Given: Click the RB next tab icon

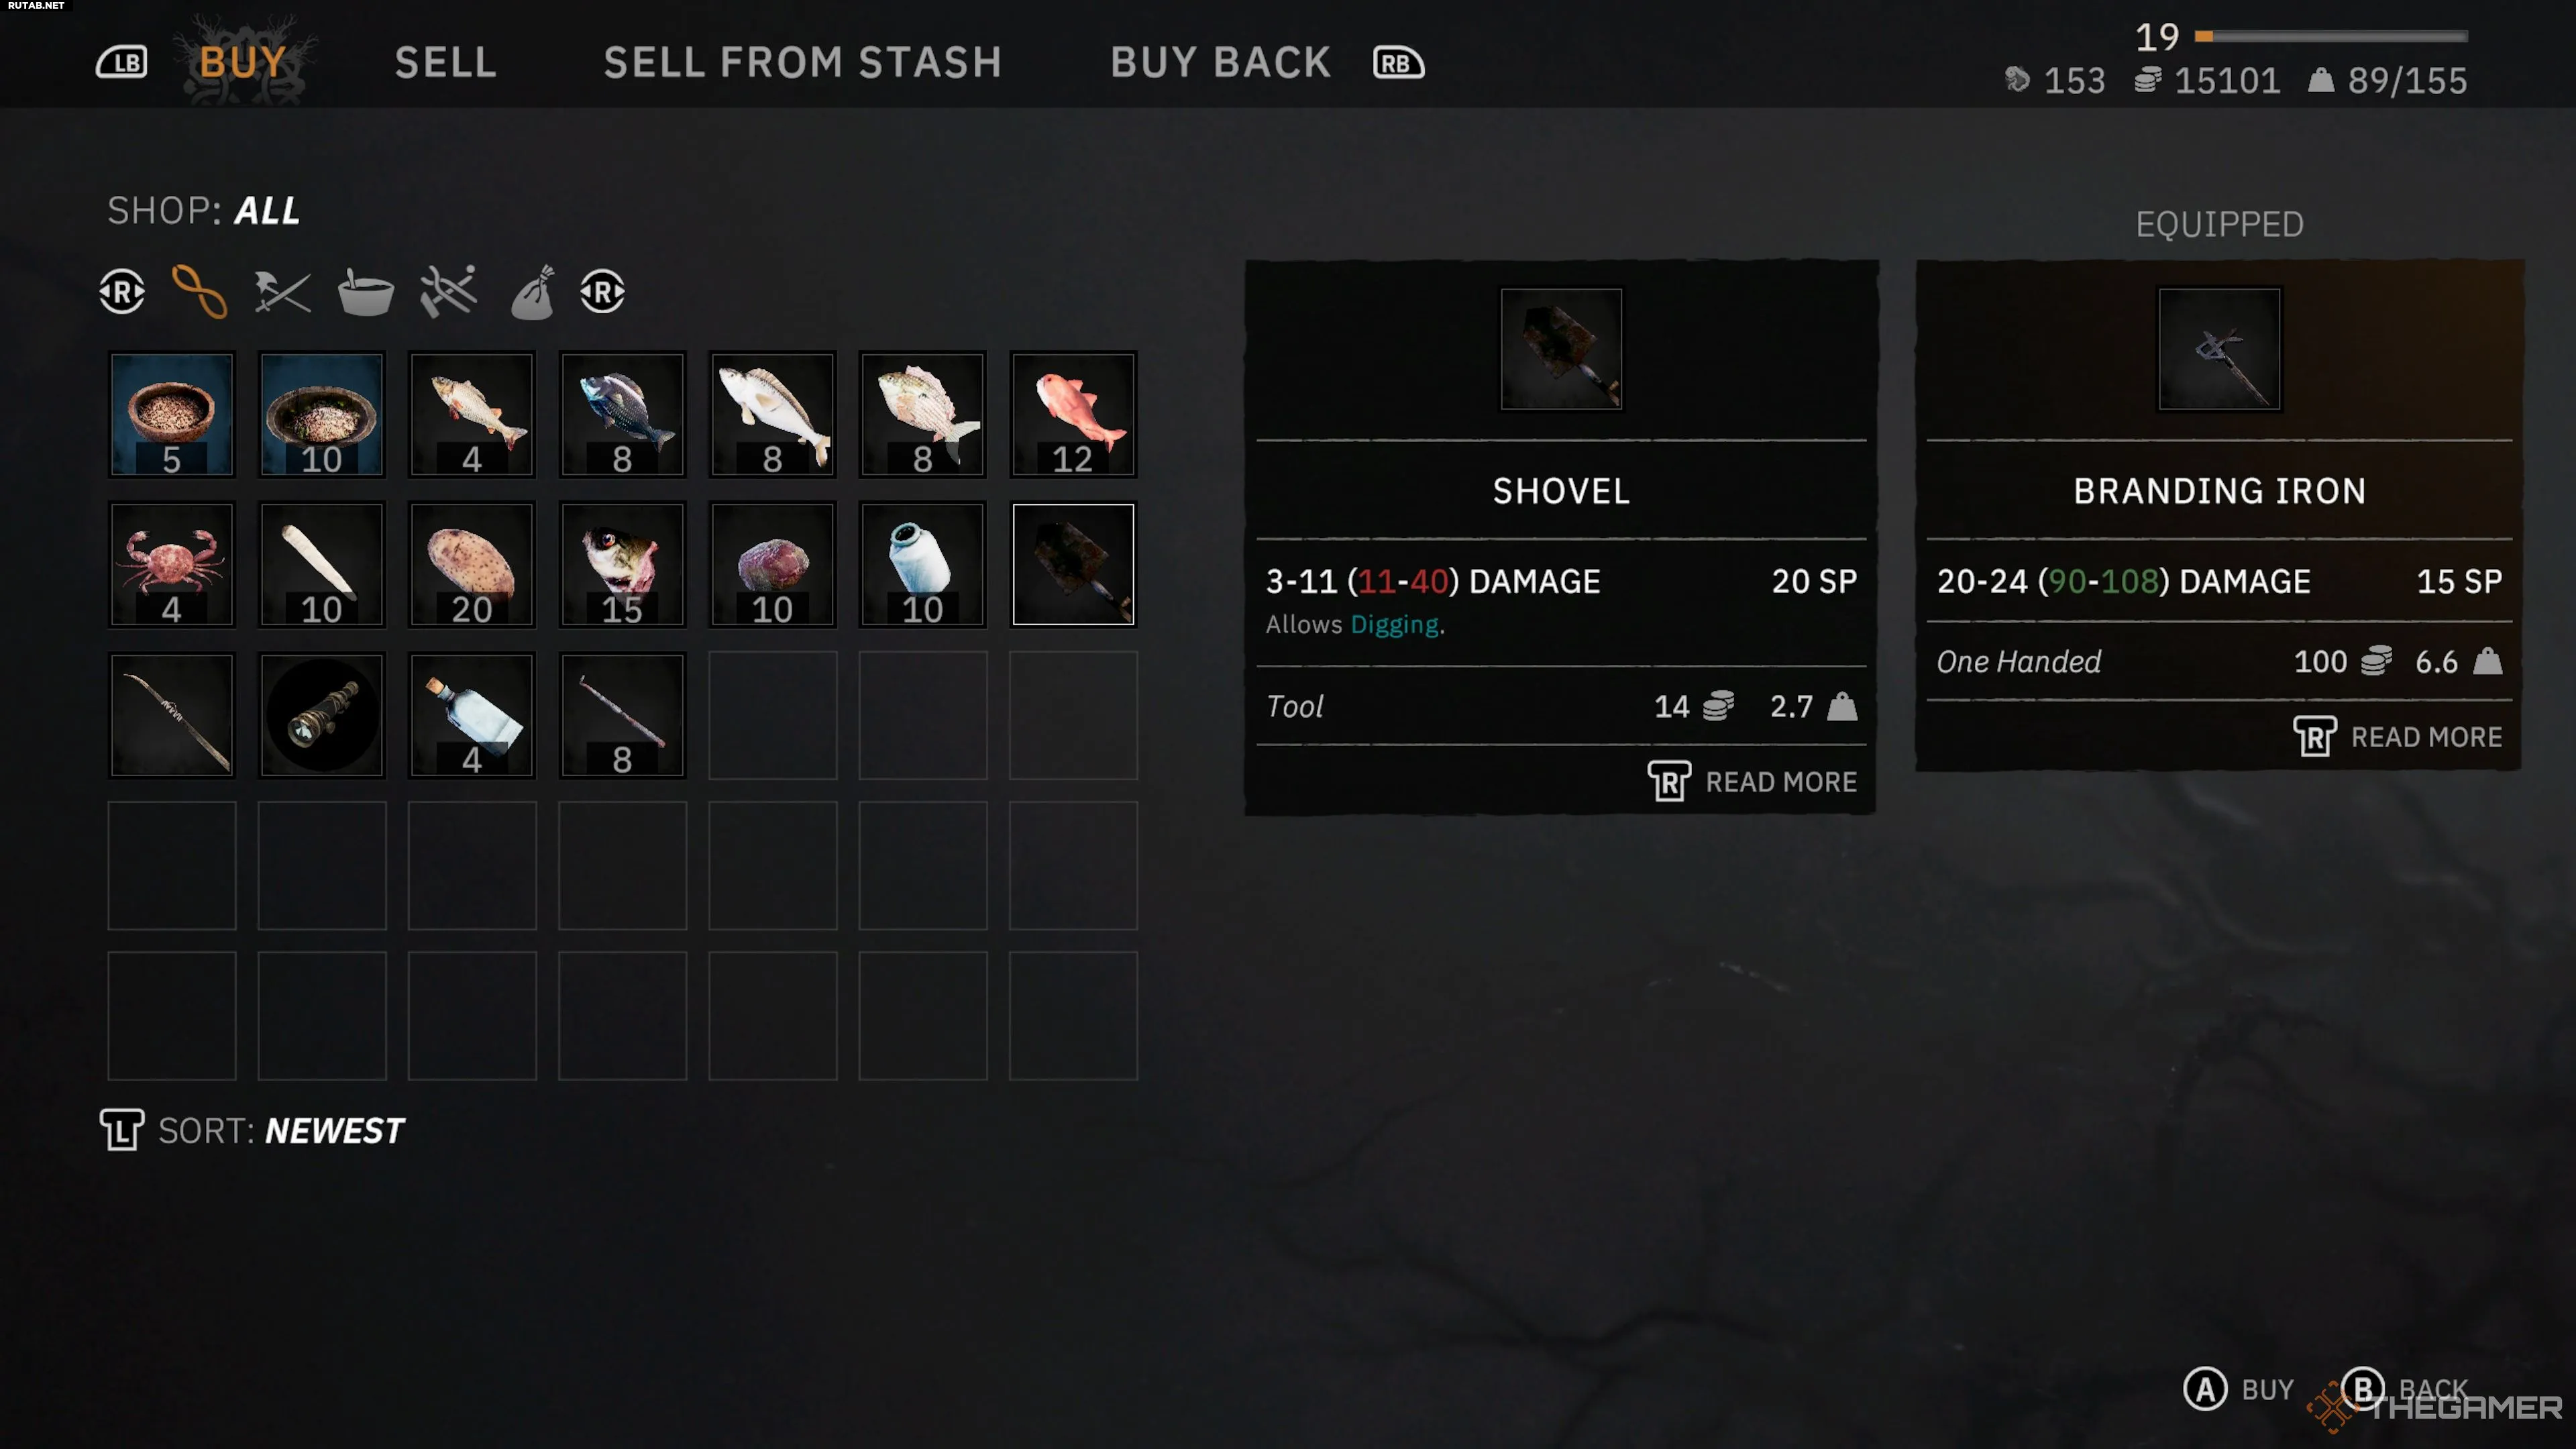Looking at the screenshot, I should 1398,63.
